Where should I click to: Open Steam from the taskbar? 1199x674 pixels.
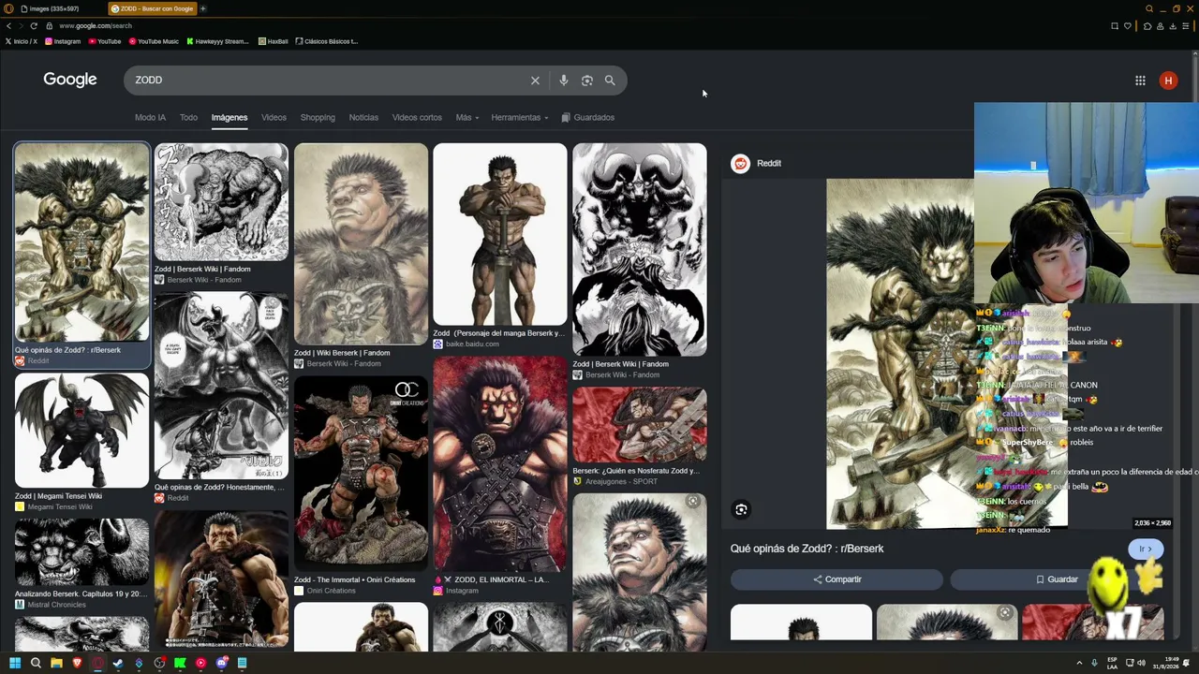point(118,663)
